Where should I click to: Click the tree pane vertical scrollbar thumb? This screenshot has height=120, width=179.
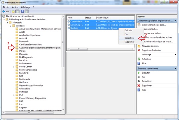click(x=63, y=42)
